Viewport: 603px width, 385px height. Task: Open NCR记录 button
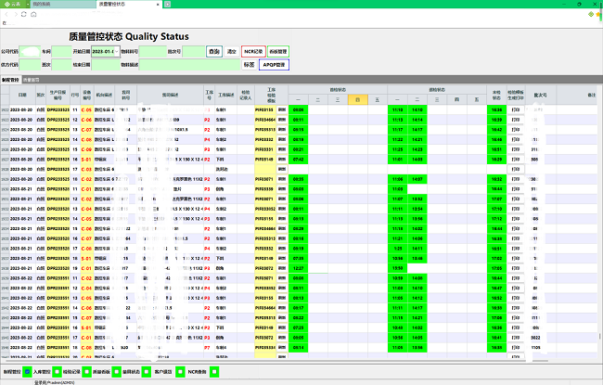pos(253,52)
